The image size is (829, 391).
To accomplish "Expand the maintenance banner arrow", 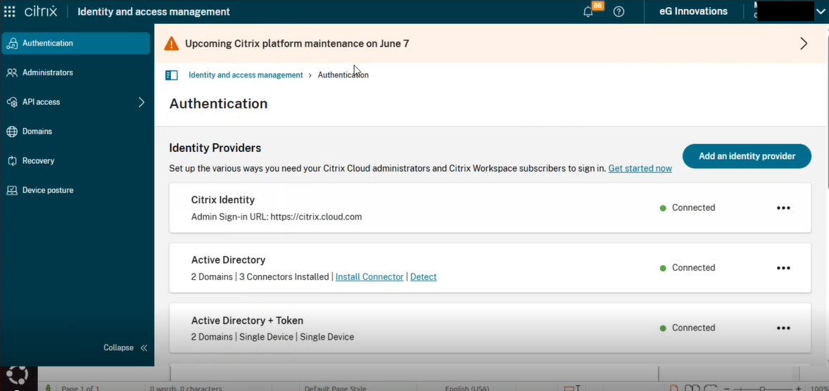I will (x=804, y=44).
